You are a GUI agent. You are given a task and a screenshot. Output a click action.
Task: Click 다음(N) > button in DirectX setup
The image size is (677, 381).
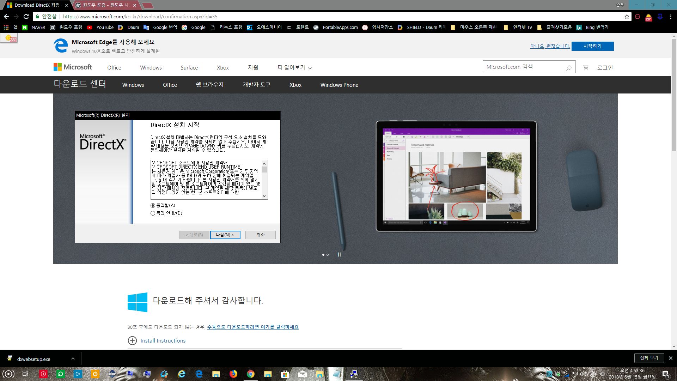(x=225, y=235)
